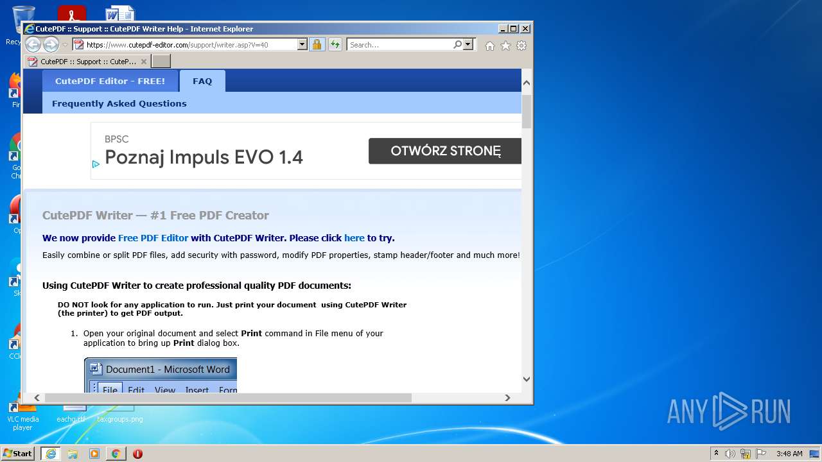Open File Explorer from taskbar
Viewport: 822px width, 462px height.
73,454
